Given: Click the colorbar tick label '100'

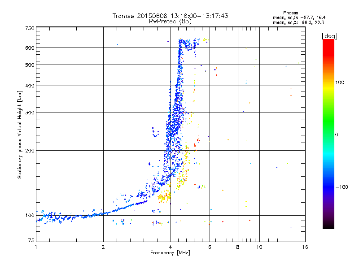Looking at the screenshot, I should point(340,82).
